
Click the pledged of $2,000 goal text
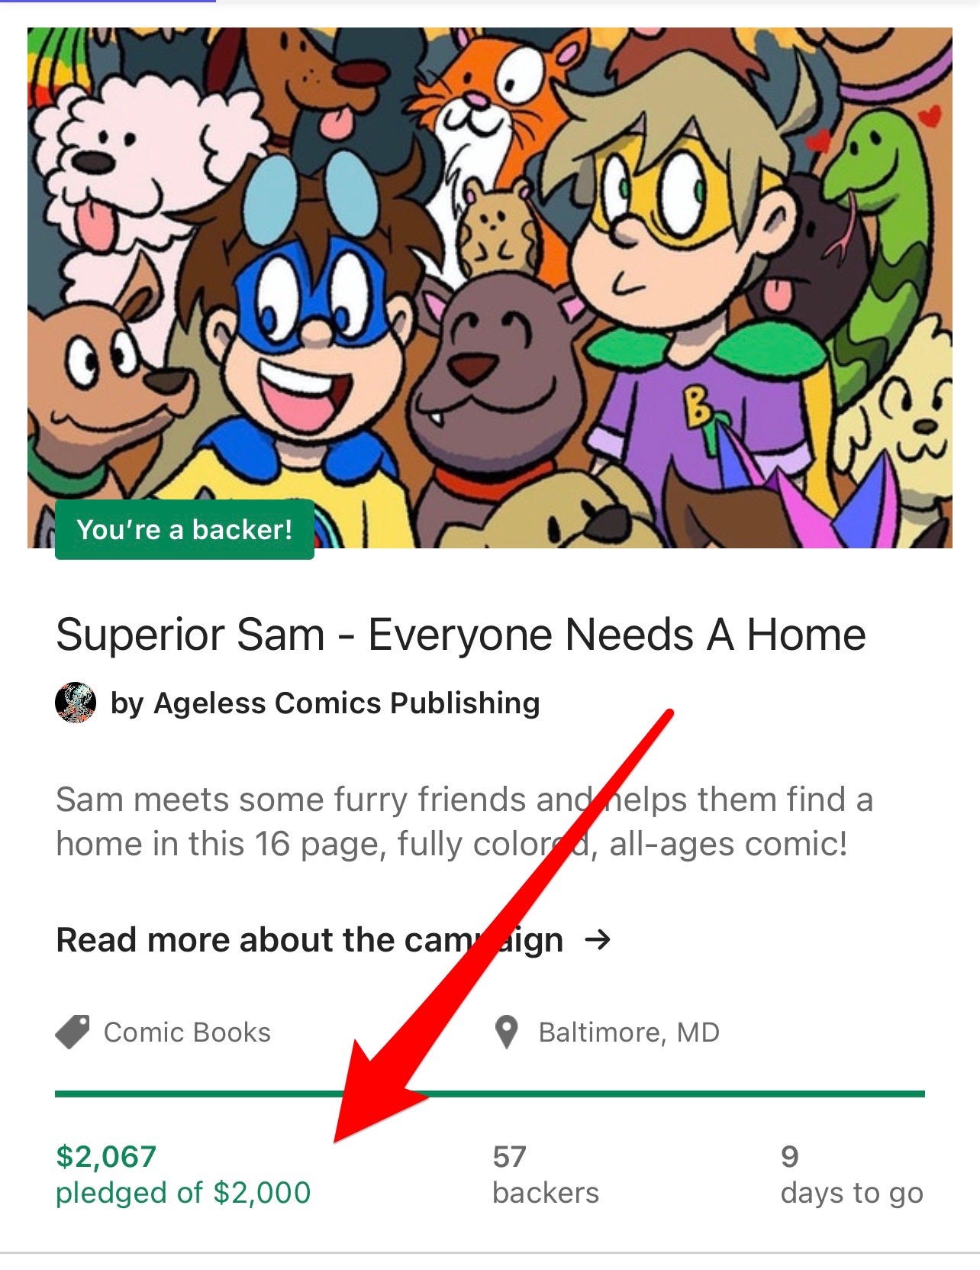(183, 1193)
